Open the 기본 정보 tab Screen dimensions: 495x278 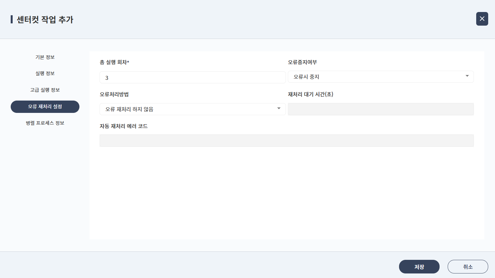(45, 57)
